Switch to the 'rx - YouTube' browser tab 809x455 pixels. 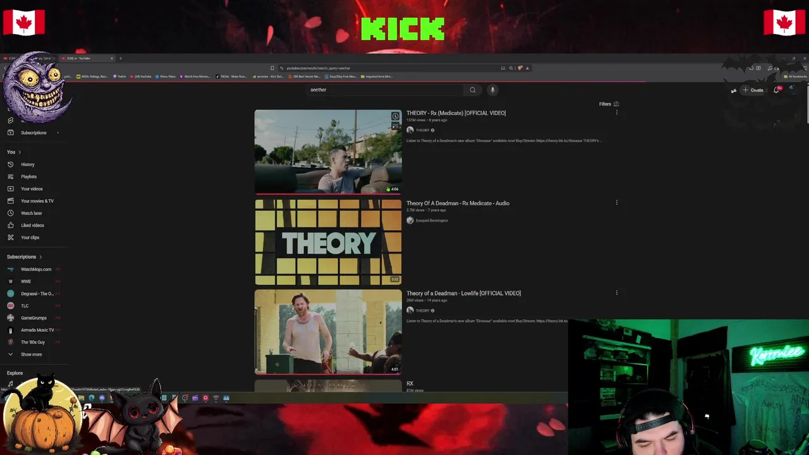pyautogui.click(x=87, y=58)
